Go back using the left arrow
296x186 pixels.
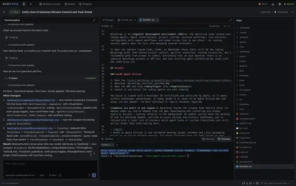tap(4, 12)
